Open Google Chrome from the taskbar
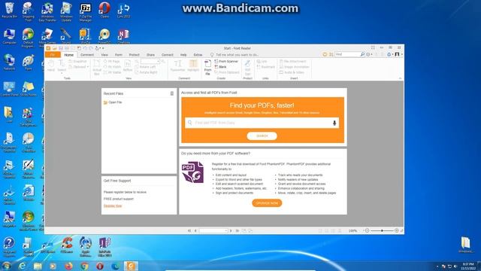 click(x=84, y=266)
